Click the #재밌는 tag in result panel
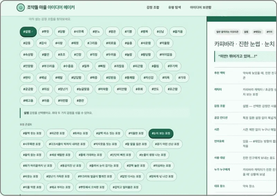The height and width of the screenshot is (196, 277). [257, 32]
